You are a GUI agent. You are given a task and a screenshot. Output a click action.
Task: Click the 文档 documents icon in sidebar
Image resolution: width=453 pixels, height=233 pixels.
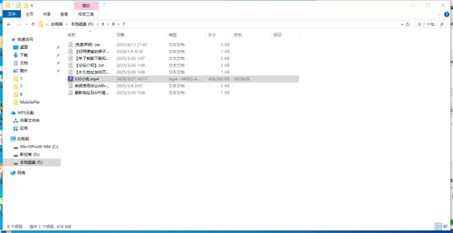(16, 63)
